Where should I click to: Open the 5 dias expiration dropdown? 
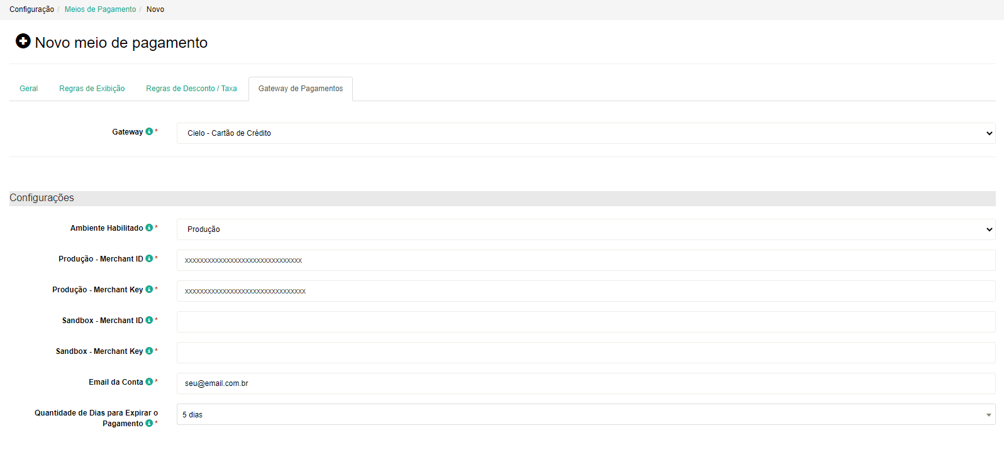click(x=585, y=415)
